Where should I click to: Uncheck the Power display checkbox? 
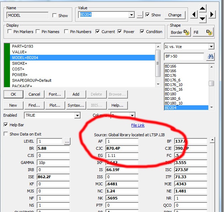120,31
